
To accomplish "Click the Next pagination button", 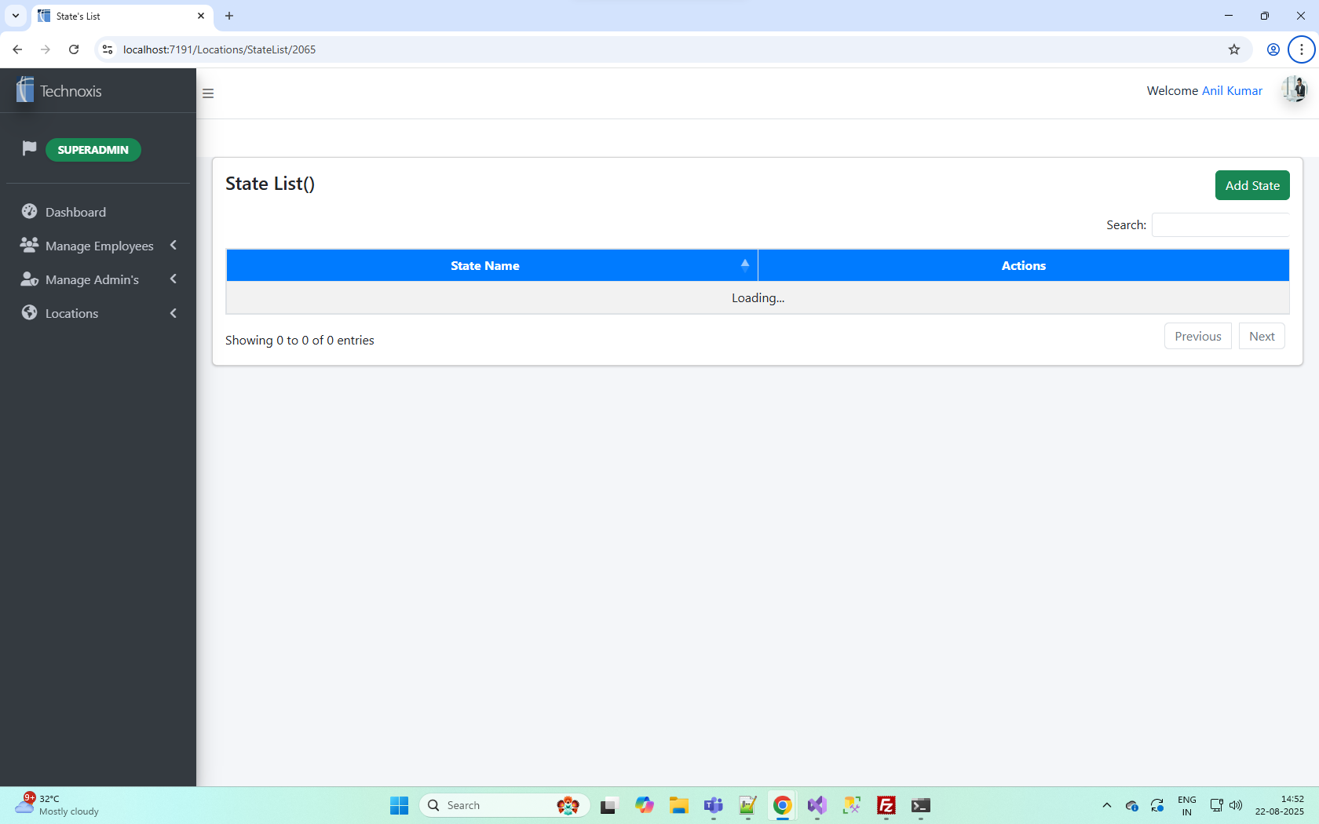I will coord(1262,337).
